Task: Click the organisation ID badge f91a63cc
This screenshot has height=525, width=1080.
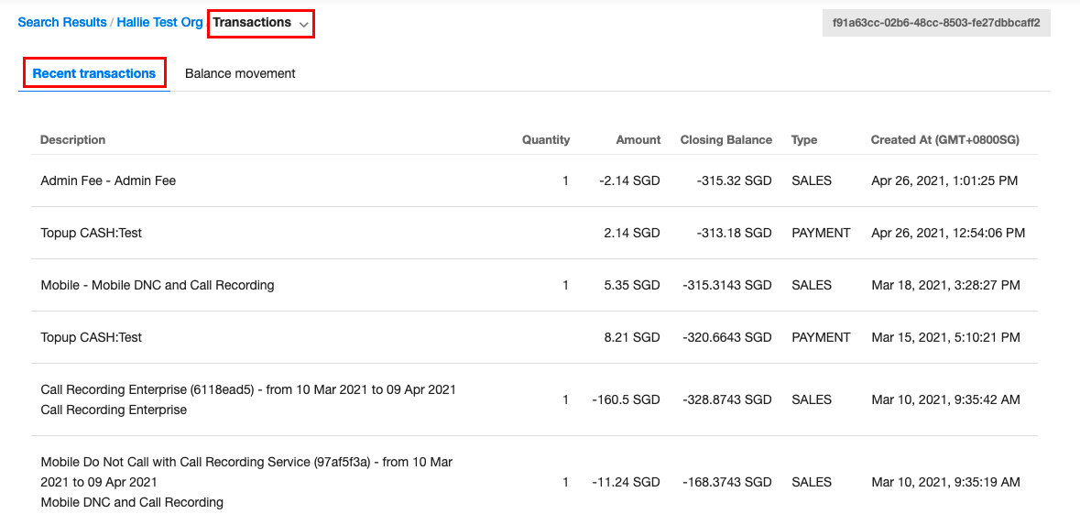Action: click(x=936, y=22)
